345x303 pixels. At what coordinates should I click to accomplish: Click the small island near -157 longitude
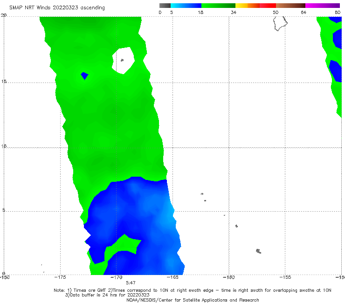point(259,251)
